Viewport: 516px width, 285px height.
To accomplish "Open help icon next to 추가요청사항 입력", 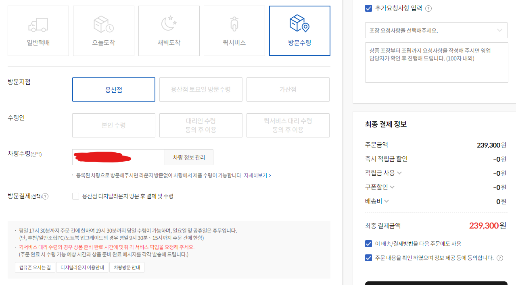I will click(x=428, y=8).
